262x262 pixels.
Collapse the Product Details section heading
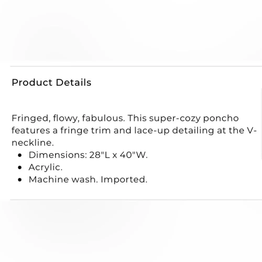pyautogui.click(x=51, y=83)
